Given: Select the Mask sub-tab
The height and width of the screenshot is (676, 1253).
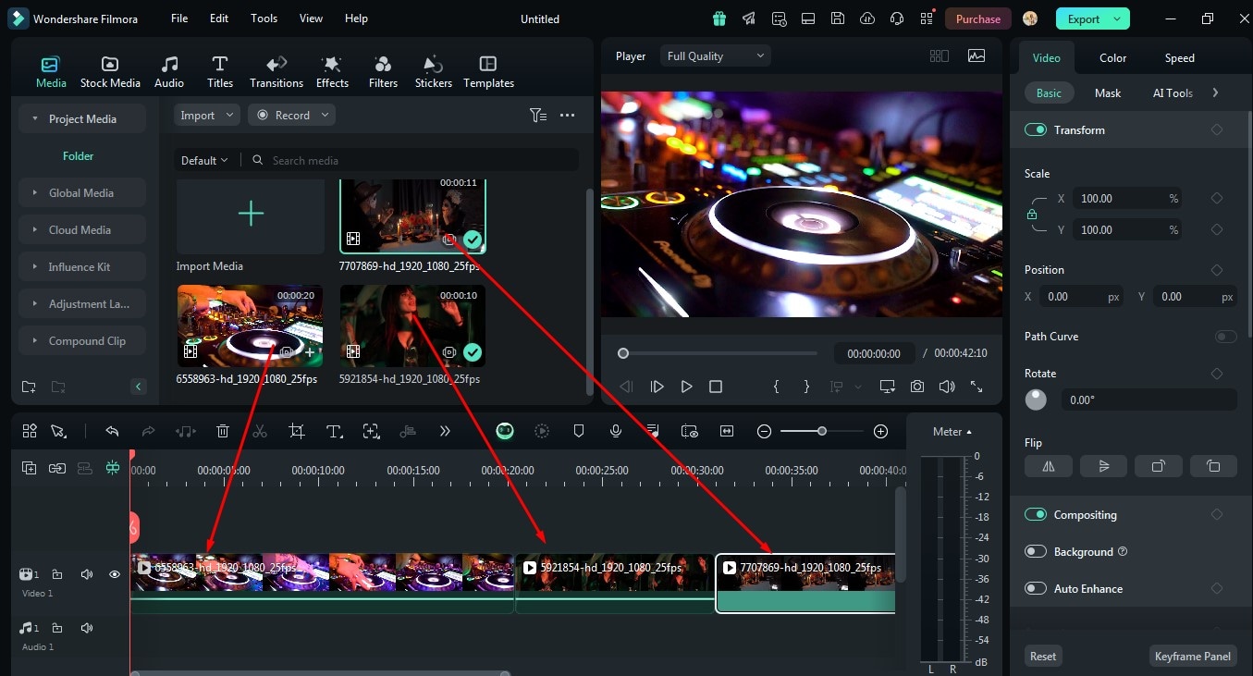Looking at the screenshot, I should click(1108, 92).
